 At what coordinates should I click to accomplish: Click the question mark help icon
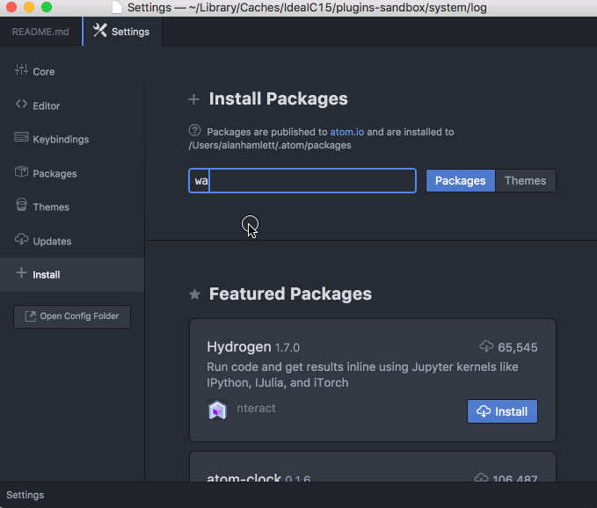pos(194,131)
